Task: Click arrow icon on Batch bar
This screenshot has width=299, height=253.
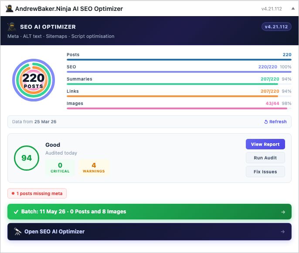Action: (x=283, y=212)
